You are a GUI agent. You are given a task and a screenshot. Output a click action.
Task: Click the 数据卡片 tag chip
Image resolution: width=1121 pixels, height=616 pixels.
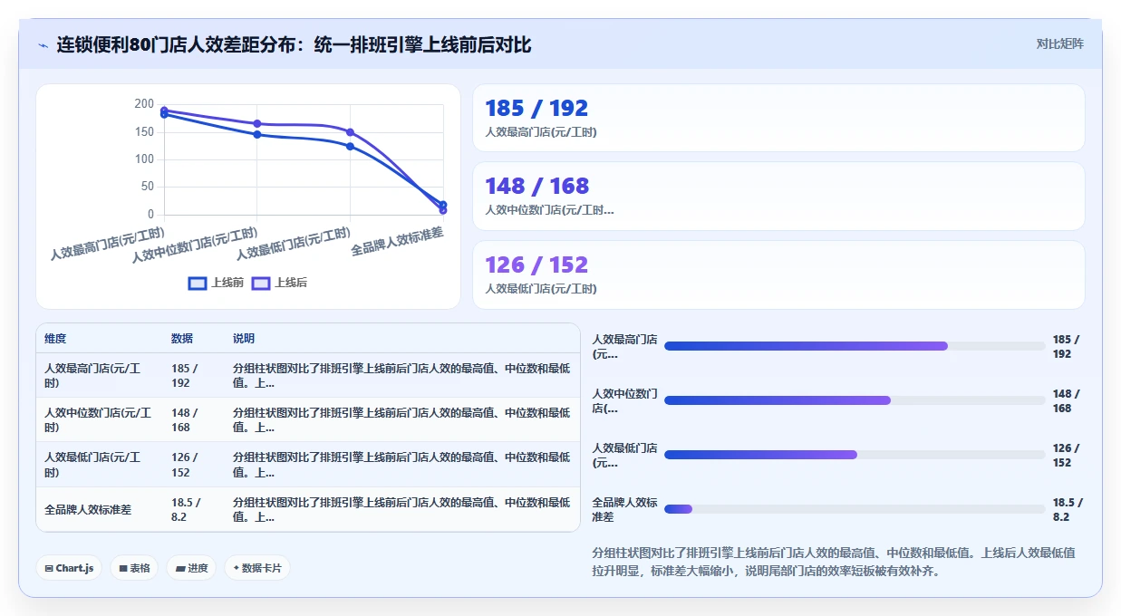coord(257,568)
